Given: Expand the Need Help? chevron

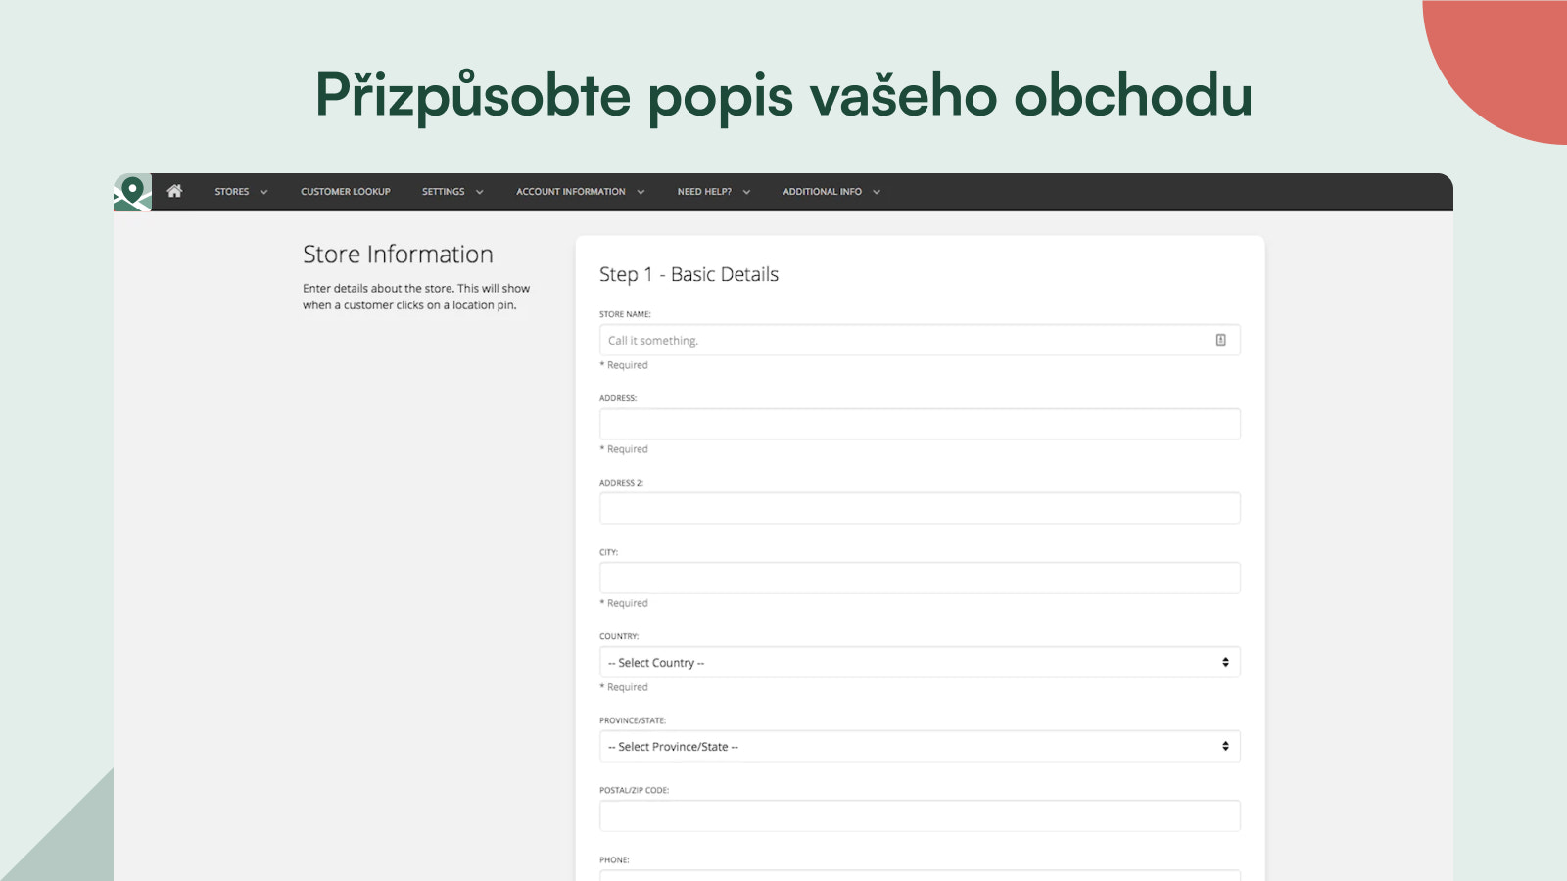Looking at the screenshot, I should click(x=746, y=192).
